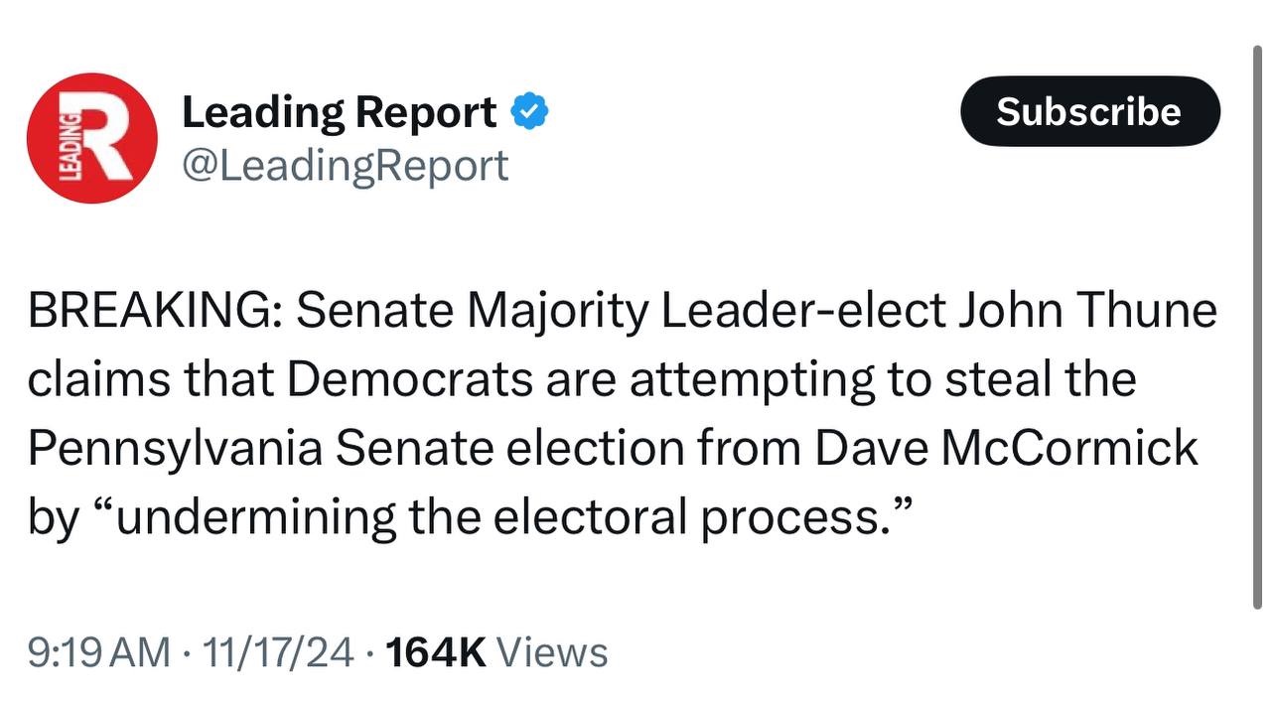Screen dimensions: 1271x701
Task: Click the 164K view count number
Action: click(434, 652)
